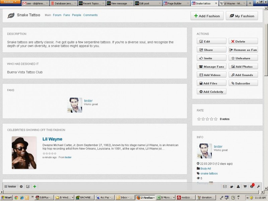Click the green plus icon in the bottom bar

tap(35, 187)
